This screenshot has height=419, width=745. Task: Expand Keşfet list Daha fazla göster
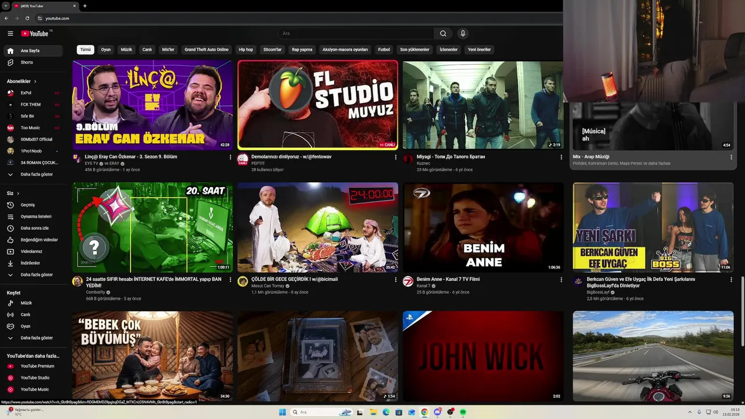click(x=33, y=338)
